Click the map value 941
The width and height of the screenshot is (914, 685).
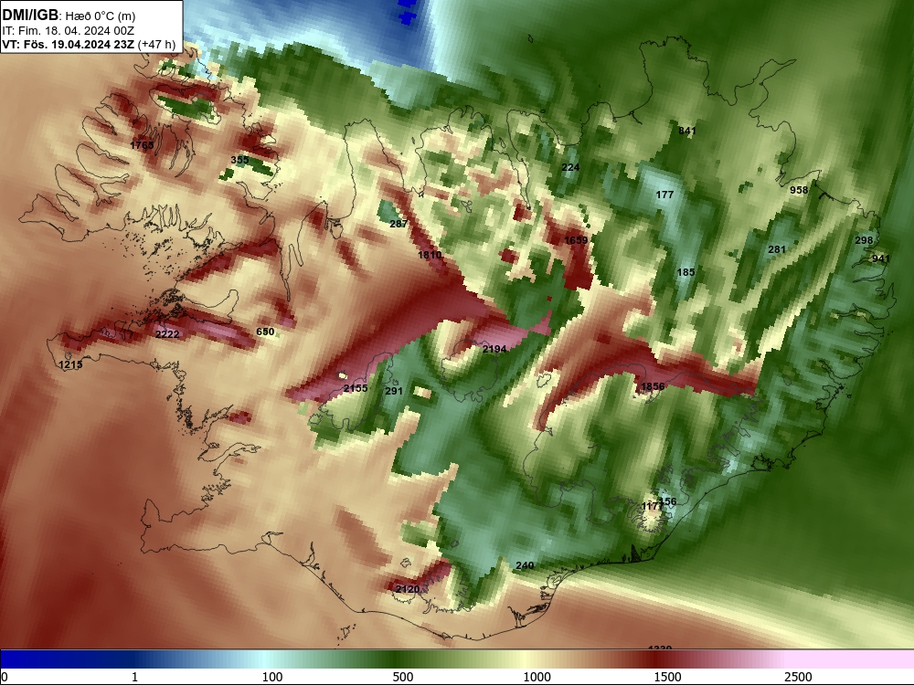(881, 258)
